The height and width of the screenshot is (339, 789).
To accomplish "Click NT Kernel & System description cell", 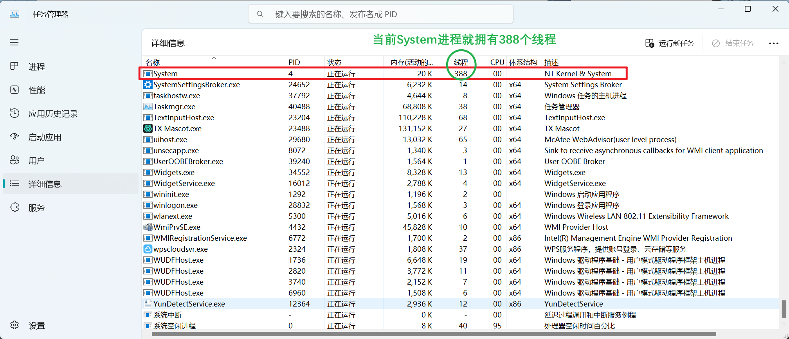I will (x=578, y=74).
